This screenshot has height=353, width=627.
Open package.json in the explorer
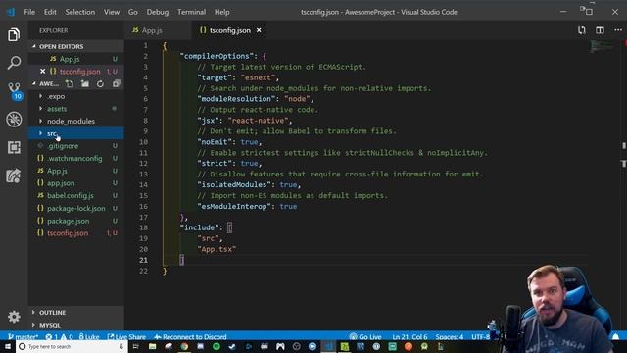pos(76,221)
